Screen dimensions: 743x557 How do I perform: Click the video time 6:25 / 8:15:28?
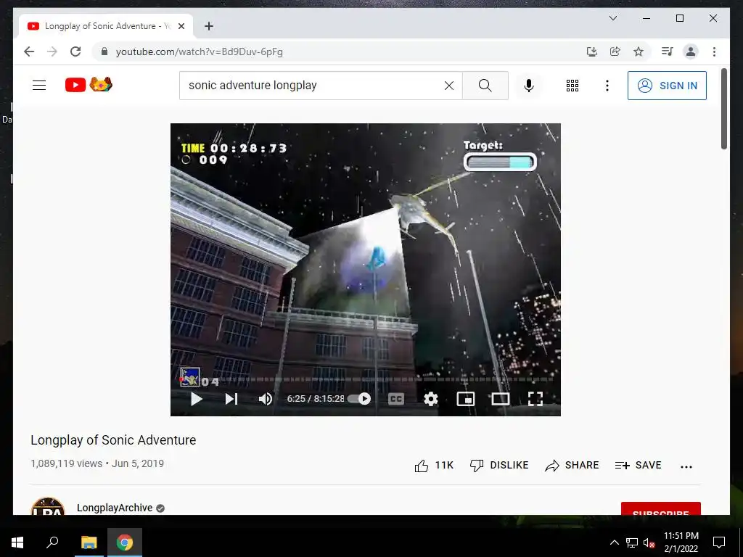[316, 399]
